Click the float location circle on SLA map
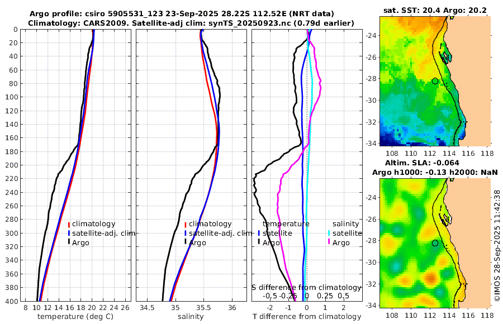Screen dimensions: 503x324 click(x=435, y=243)
